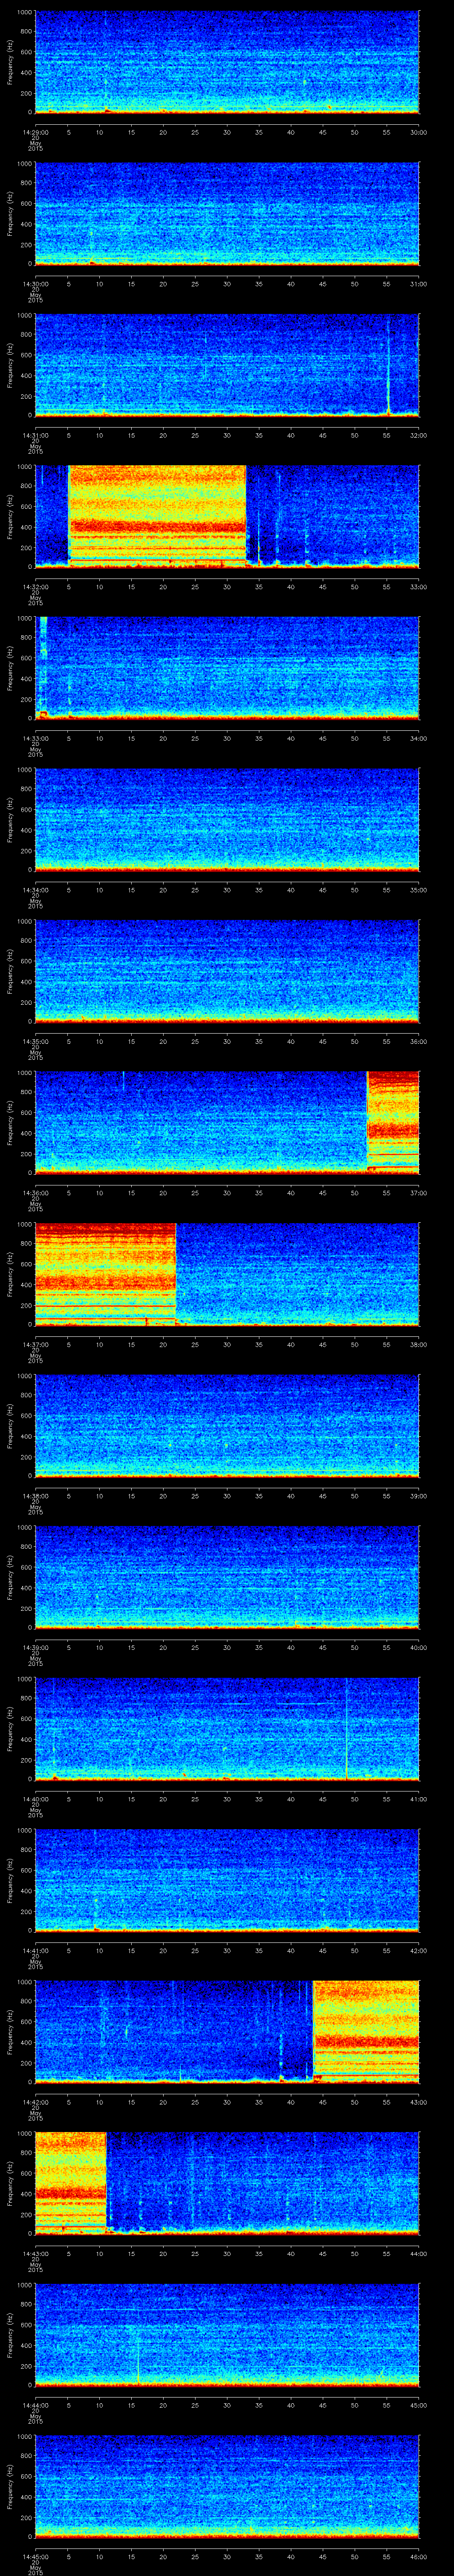Click the 1000 Hz tick of 14:29:00 spectrogram

(25, 12)
